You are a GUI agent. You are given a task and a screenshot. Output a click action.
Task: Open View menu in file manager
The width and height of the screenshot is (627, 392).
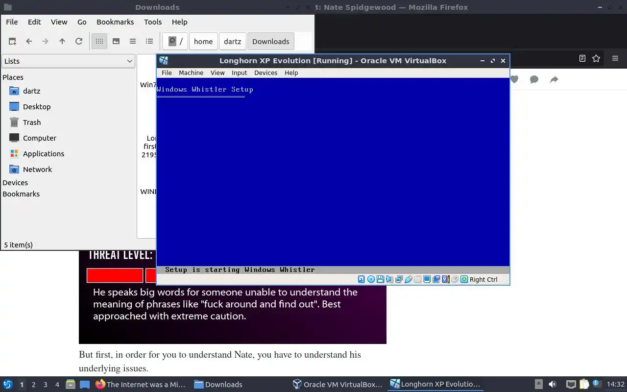[59, 22]
